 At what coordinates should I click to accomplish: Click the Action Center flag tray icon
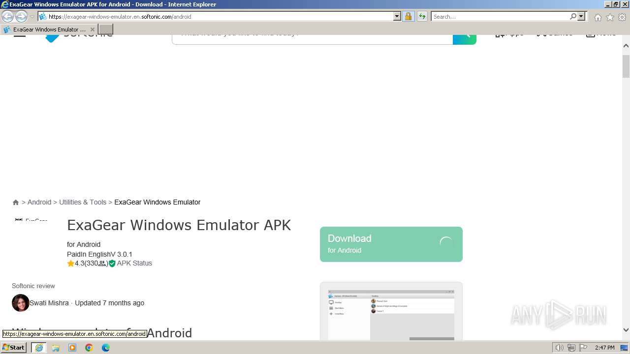click(x=583, y=348)
